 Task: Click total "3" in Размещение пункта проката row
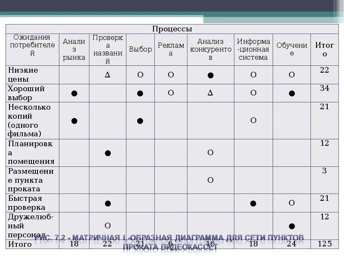coord(325,171)
